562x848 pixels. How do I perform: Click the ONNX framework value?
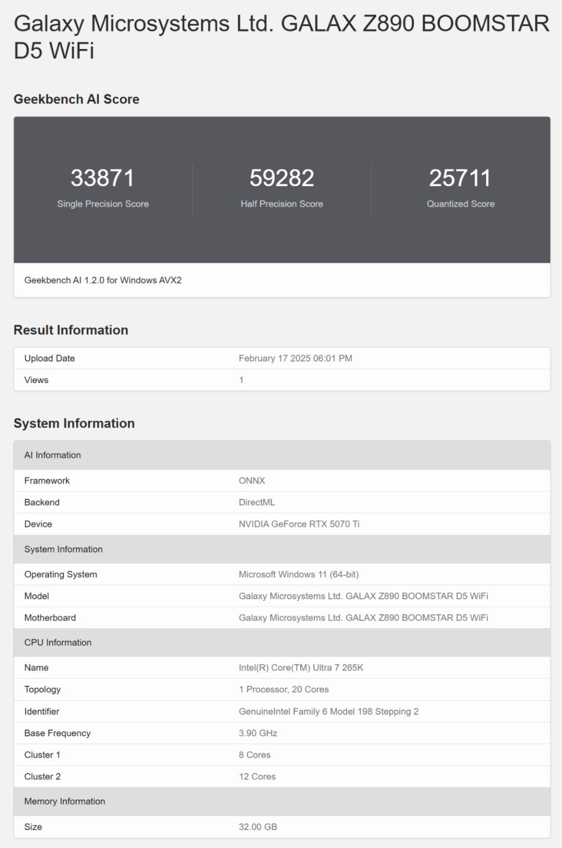click(252, 481)
